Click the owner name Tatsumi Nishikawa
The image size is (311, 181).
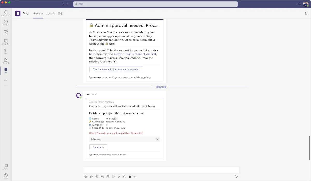coord(116,122)
